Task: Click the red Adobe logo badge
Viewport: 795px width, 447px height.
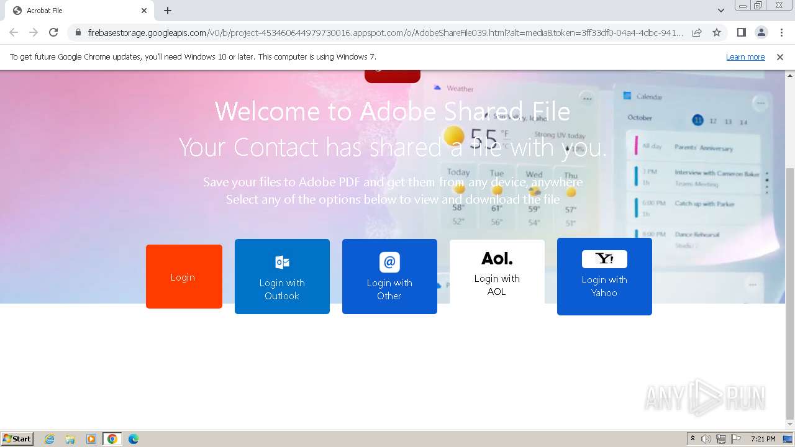Action: (x=393, y=76)
